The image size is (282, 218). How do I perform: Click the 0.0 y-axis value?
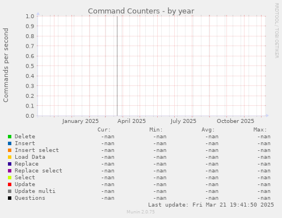(x=30, y=116)
